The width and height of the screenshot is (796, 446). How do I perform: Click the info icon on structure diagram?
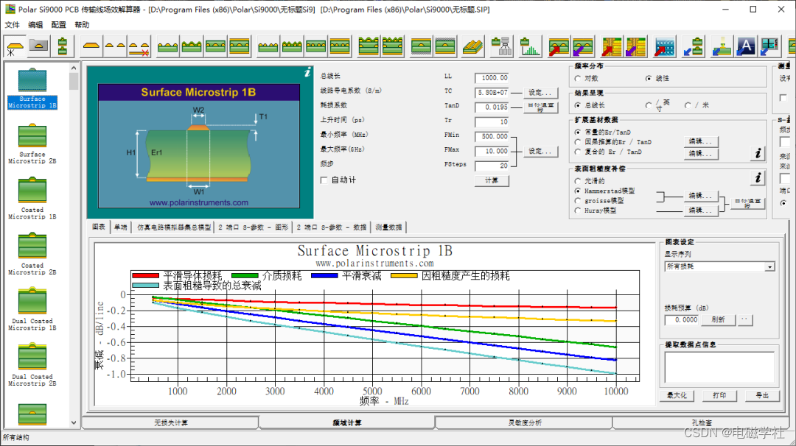click(307, 72)
